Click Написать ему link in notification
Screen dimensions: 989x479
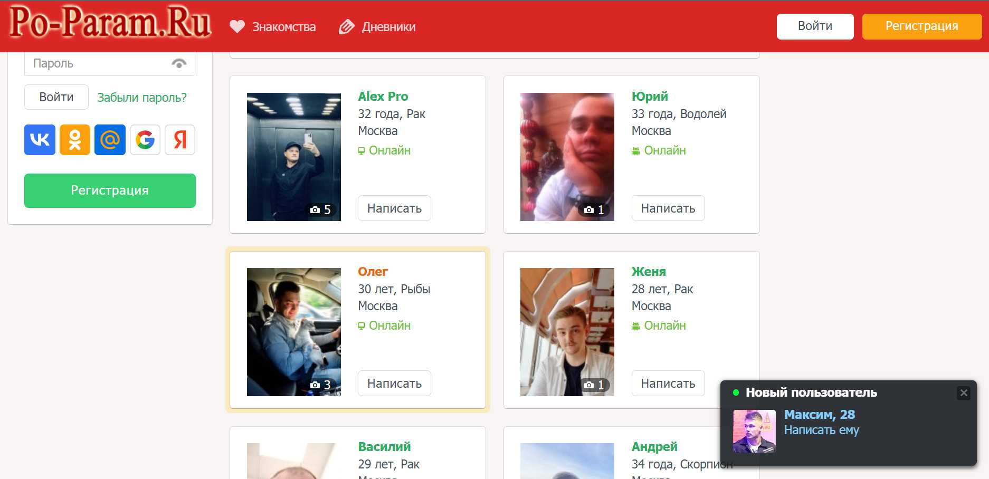point(821,430)
